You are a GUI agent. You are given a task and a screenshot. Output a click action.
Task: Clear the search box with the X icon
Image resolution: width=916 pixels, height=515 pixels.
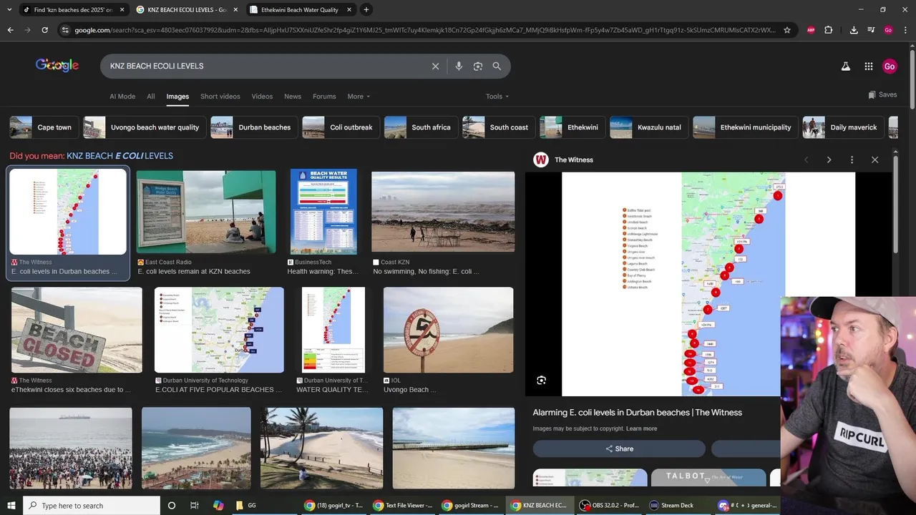(435, 66)
